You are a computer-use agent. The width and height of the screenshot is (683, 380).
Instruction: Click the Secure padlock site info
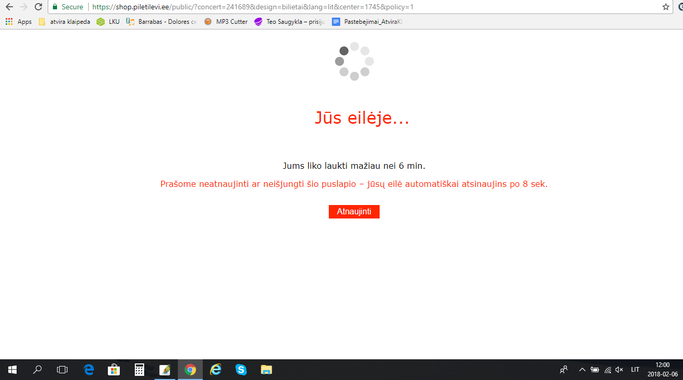[68, 7]
